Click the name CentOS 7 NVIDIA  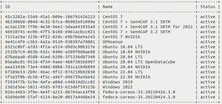(121, 37)
